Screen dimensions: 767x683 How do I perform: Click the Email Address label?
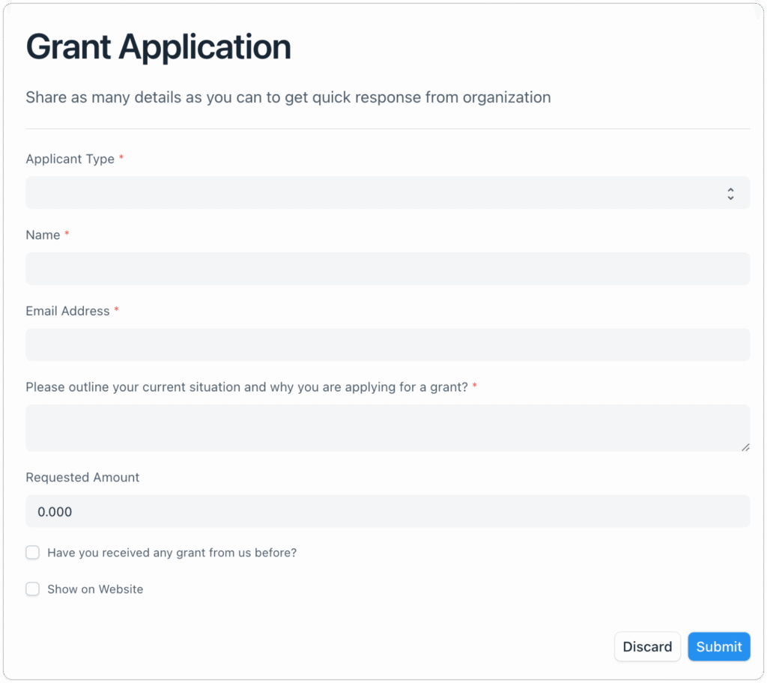67,311
